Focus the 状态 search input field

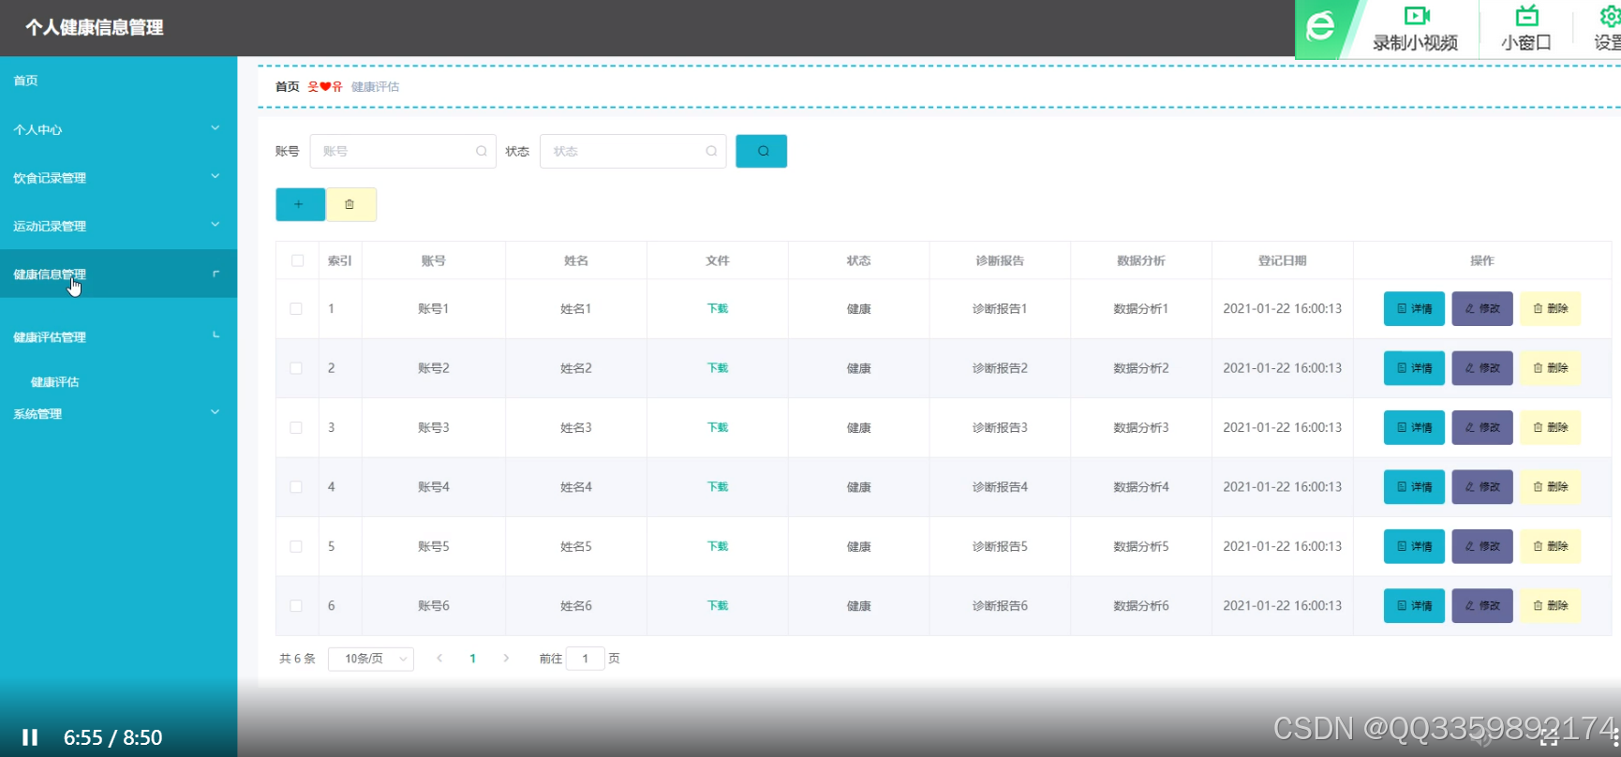coord(633,151)
